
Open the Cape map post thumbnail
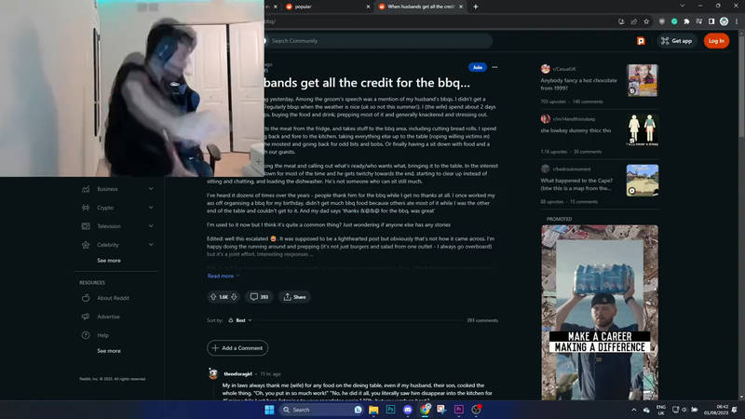pyautogui.click(x=643, y=180)
